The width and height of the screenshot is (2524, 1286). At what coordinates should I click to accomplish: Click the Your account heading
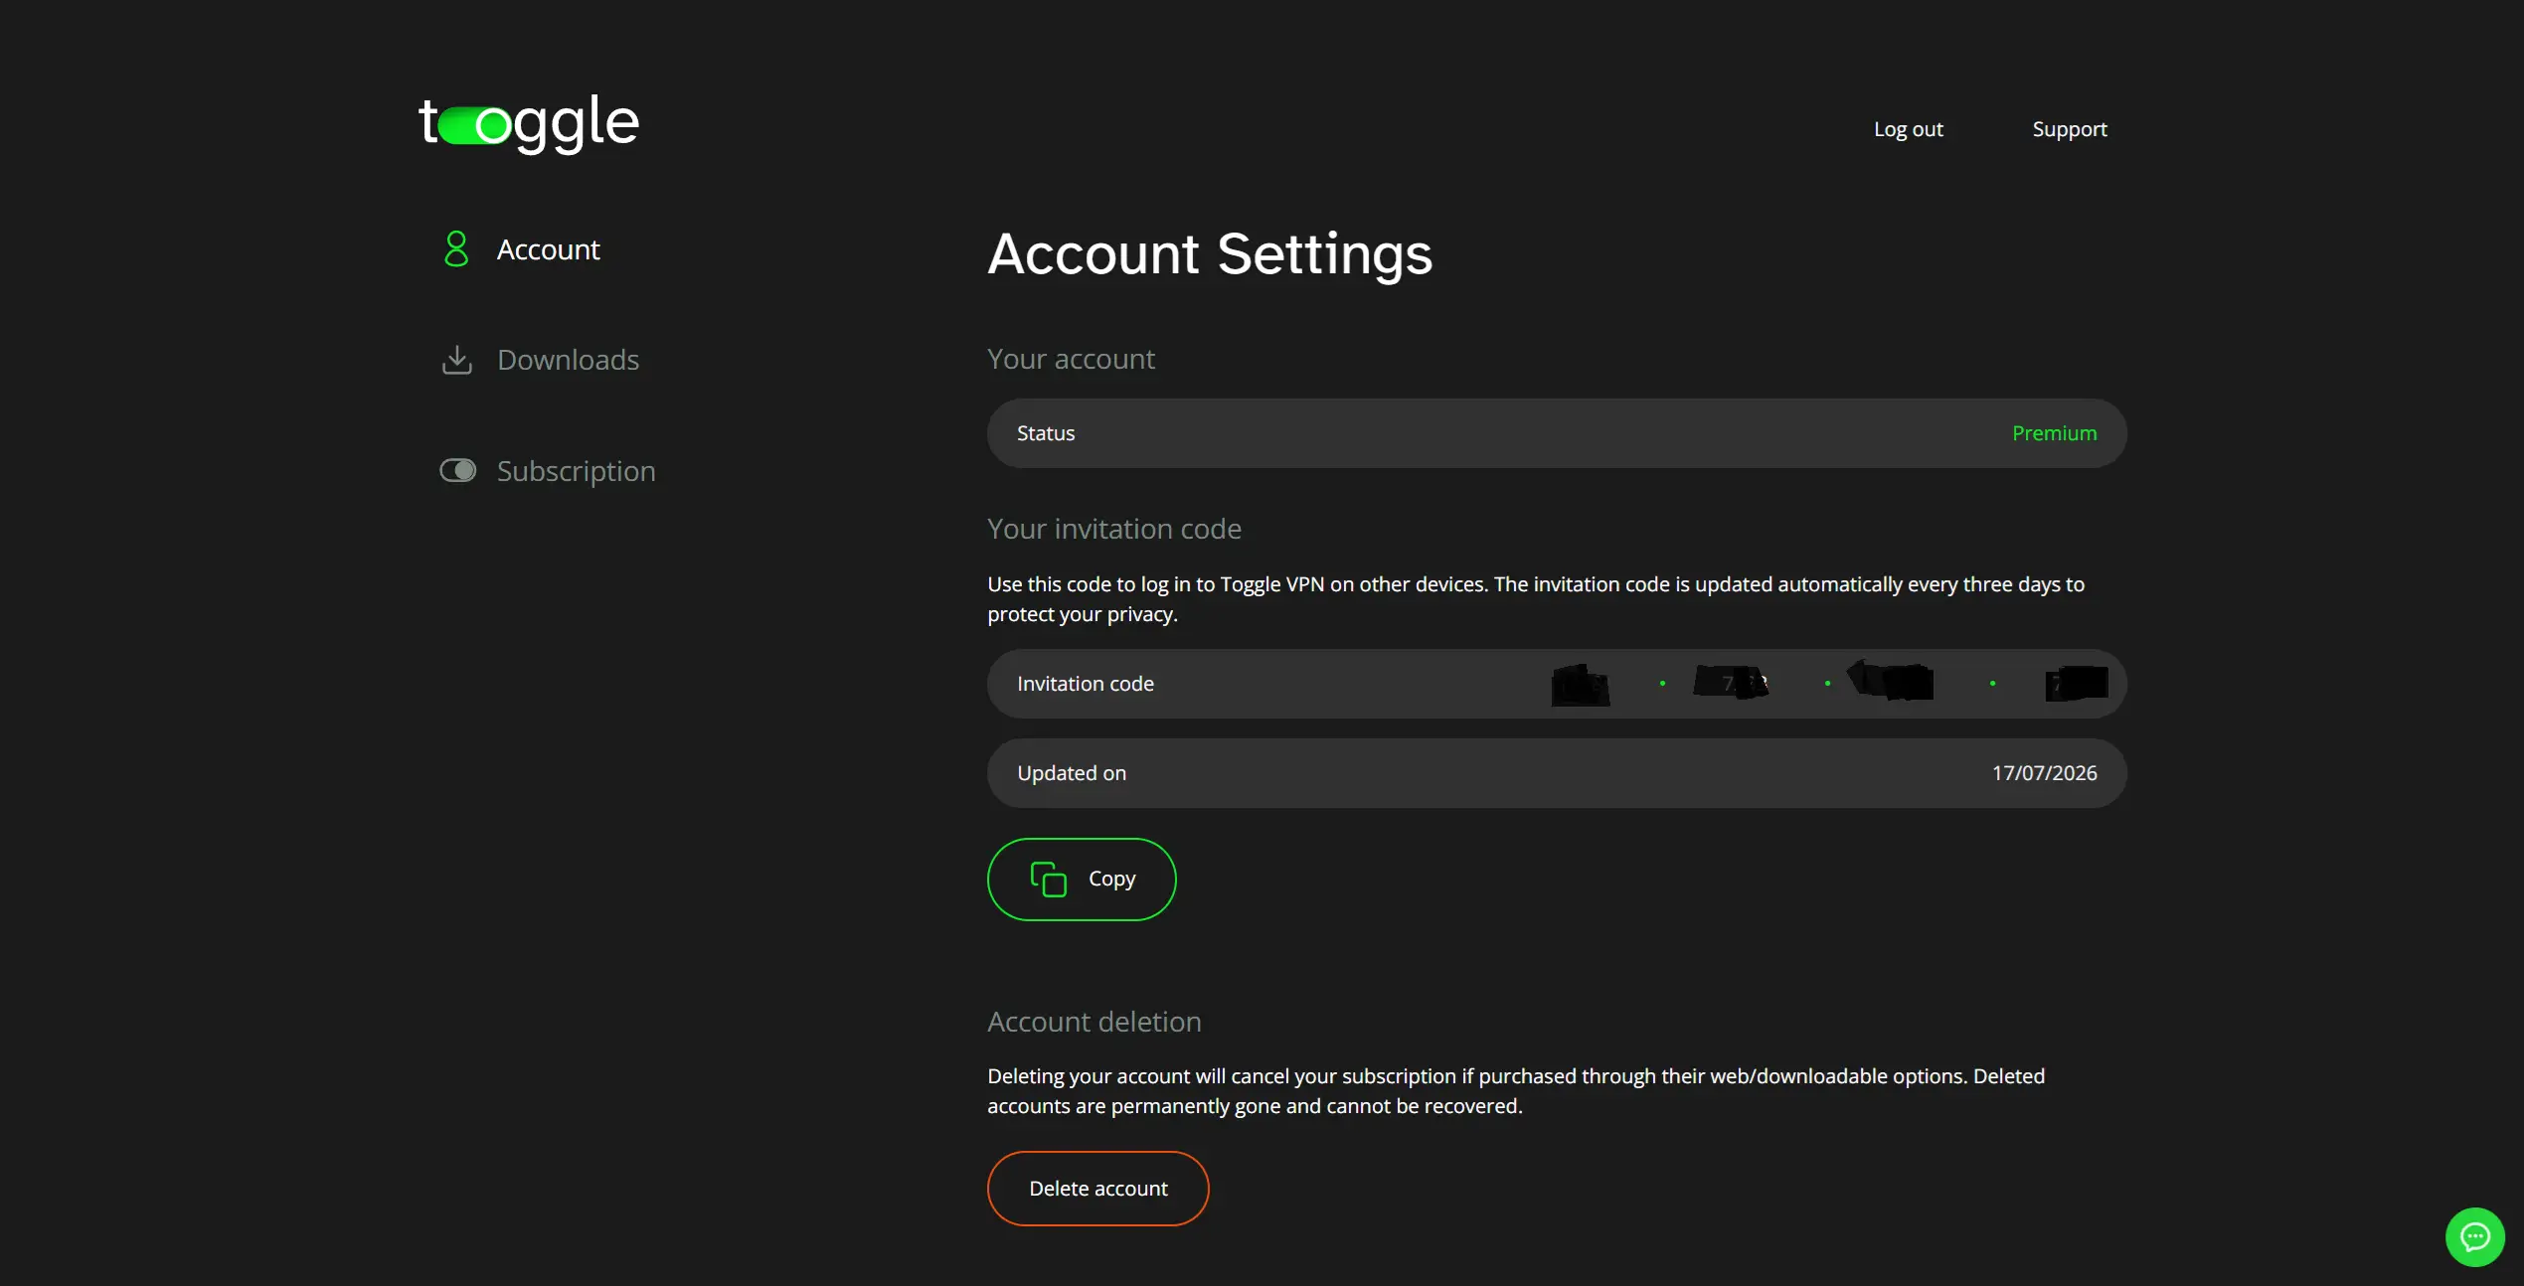[x=1071, y=359]
